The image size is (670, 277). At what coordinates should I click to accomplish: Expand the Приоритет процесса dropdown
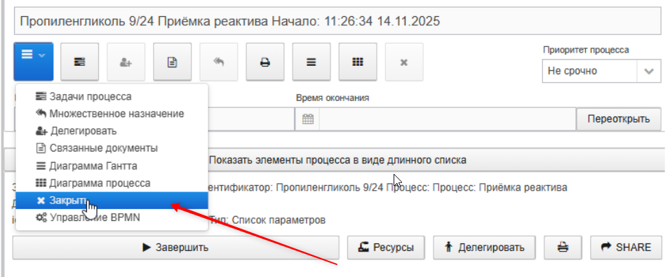coord(649,71)
